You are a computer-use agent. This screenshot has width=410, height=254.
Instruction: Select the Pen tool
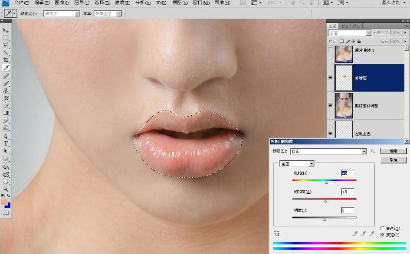[6, 136]
